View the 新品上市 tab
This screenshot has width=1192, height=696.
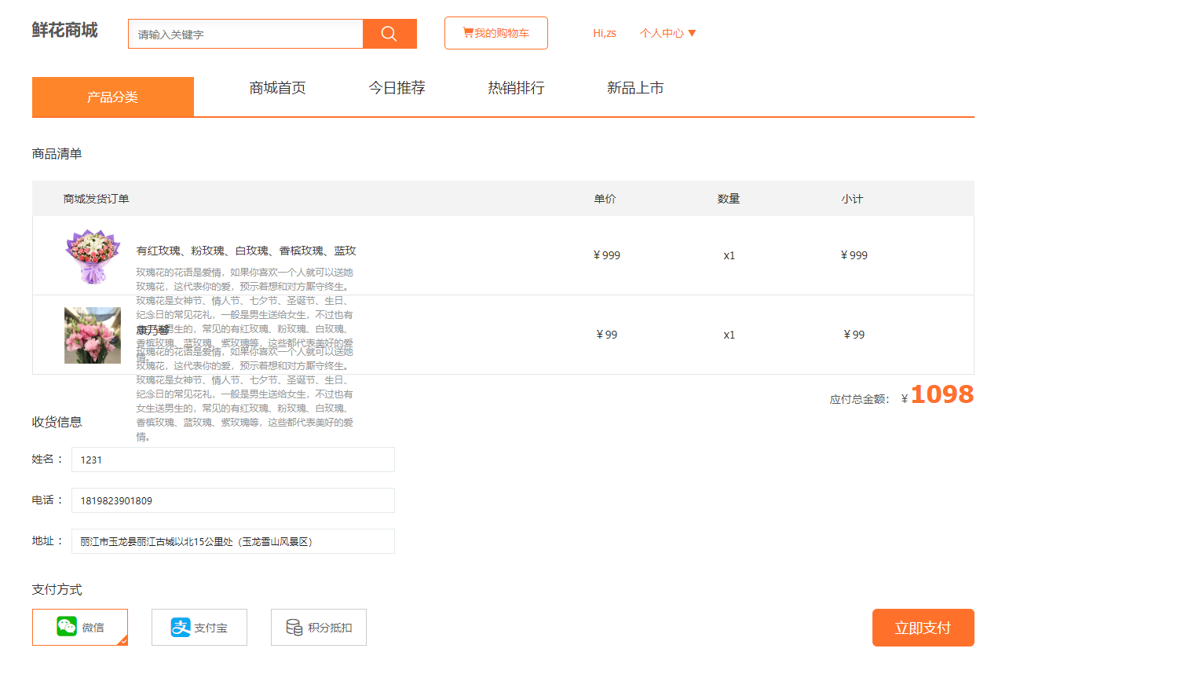635,88
